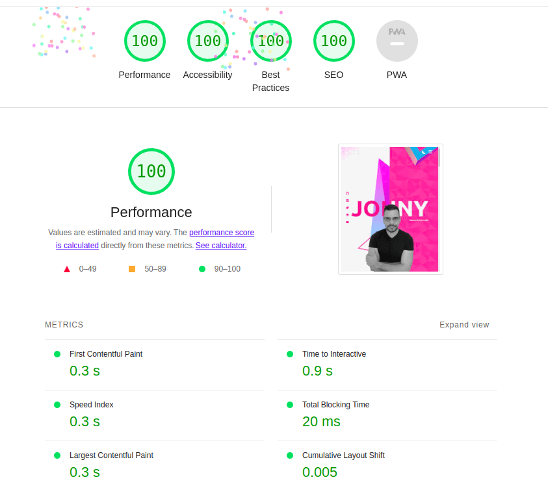
Task: Click the grey PWA badge icon
Action: point(397,41)
